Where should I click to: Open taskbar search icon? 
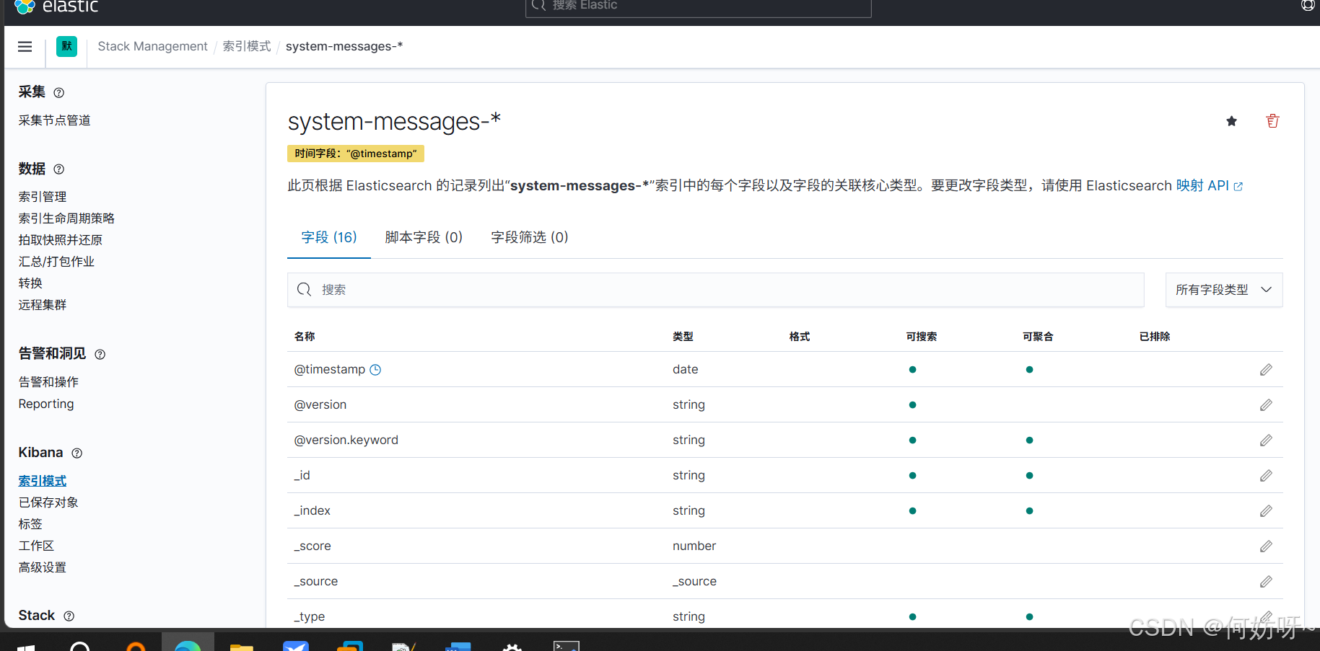[80, 646]
